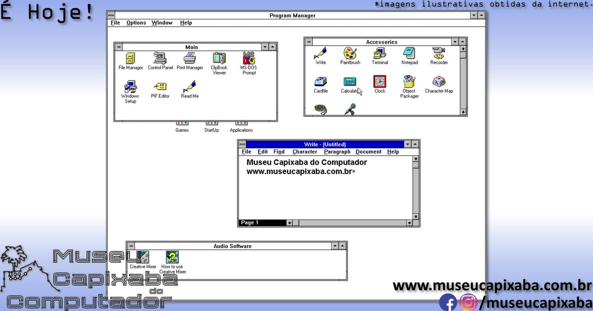The image size is (593, 311).
Task: Select the StartUp group icon
Action: [212, 127]
